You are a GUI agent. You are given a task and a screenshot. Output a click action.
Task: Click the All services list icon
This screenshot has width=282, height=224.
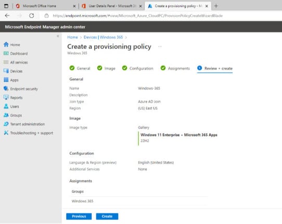(x=6, y=62)
